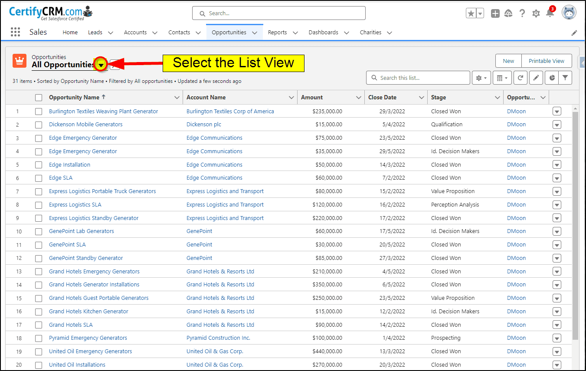This screenshot has height=371, width=586.
Task: Check the box for Dickenson Mobile Generators
Action: tap(39, 125)
